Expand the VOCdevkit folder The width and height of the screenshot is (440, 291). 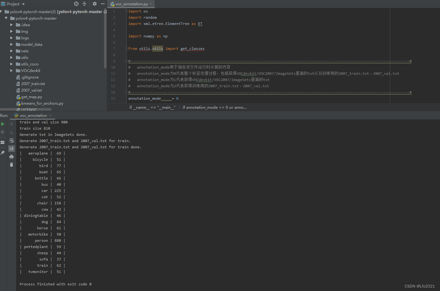[12, 70]
